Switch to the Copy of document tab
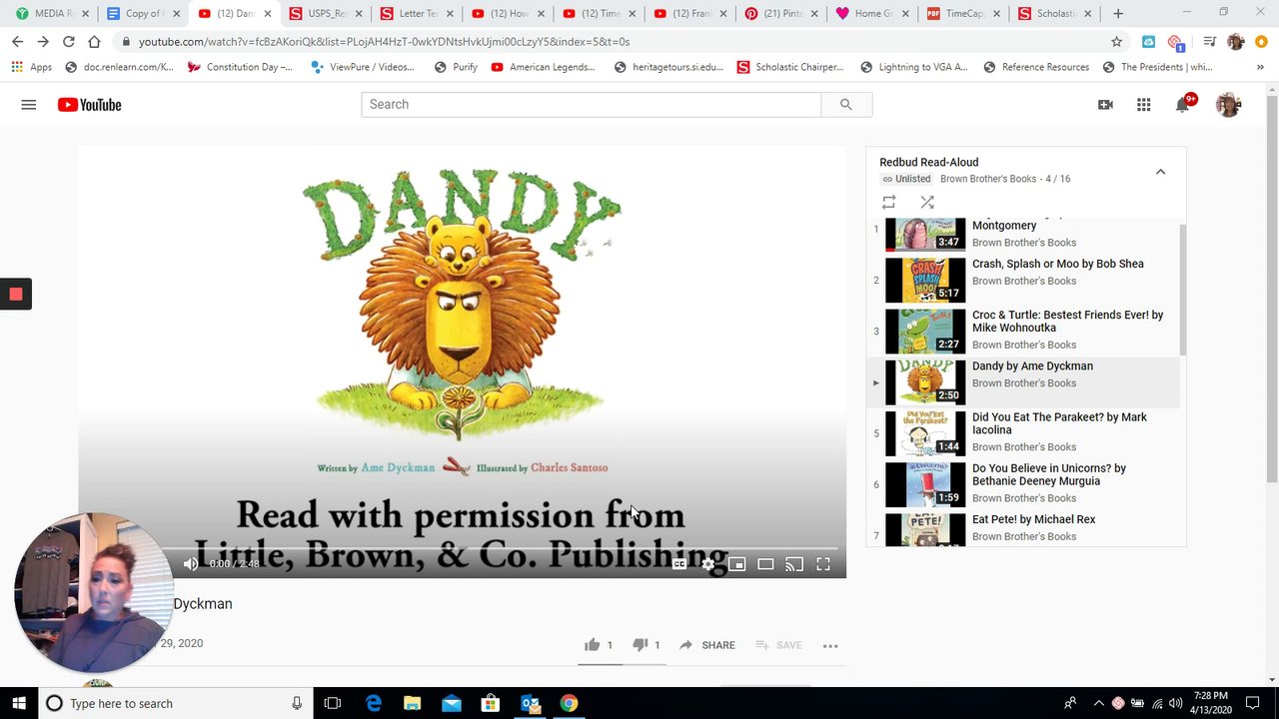 [144, 14]
